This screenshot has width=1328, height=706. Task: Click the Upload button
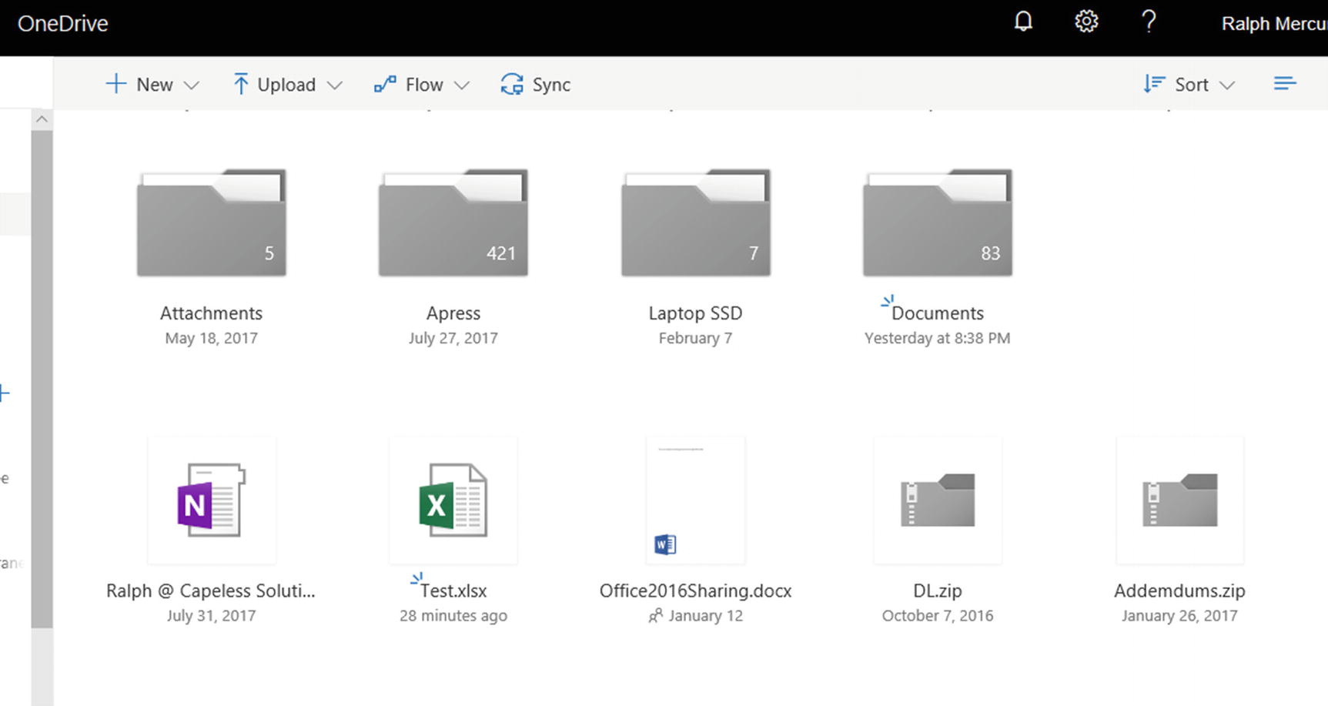point(287,84)
